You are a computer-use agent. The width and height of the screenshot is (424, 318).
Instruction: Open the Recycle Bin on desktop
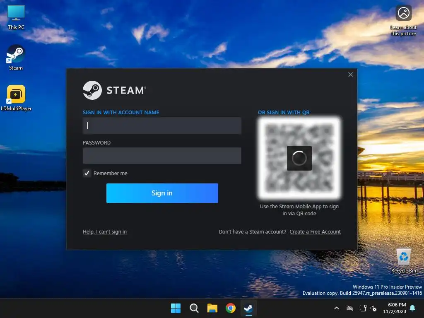coord(403,260)
